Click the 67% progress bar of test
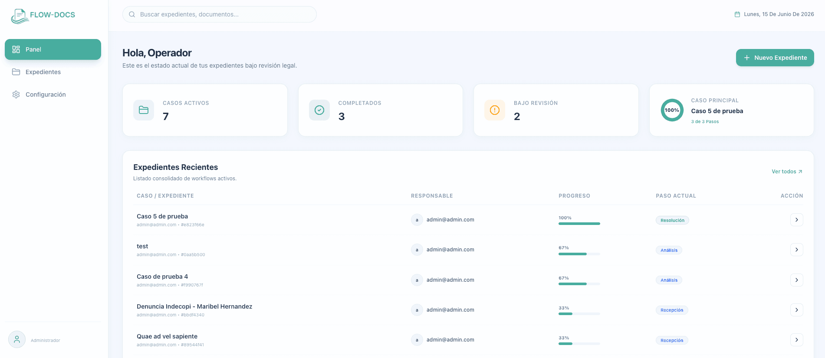Image resolution: width=825 pixels, height=358 pixels. pos(579,254)
